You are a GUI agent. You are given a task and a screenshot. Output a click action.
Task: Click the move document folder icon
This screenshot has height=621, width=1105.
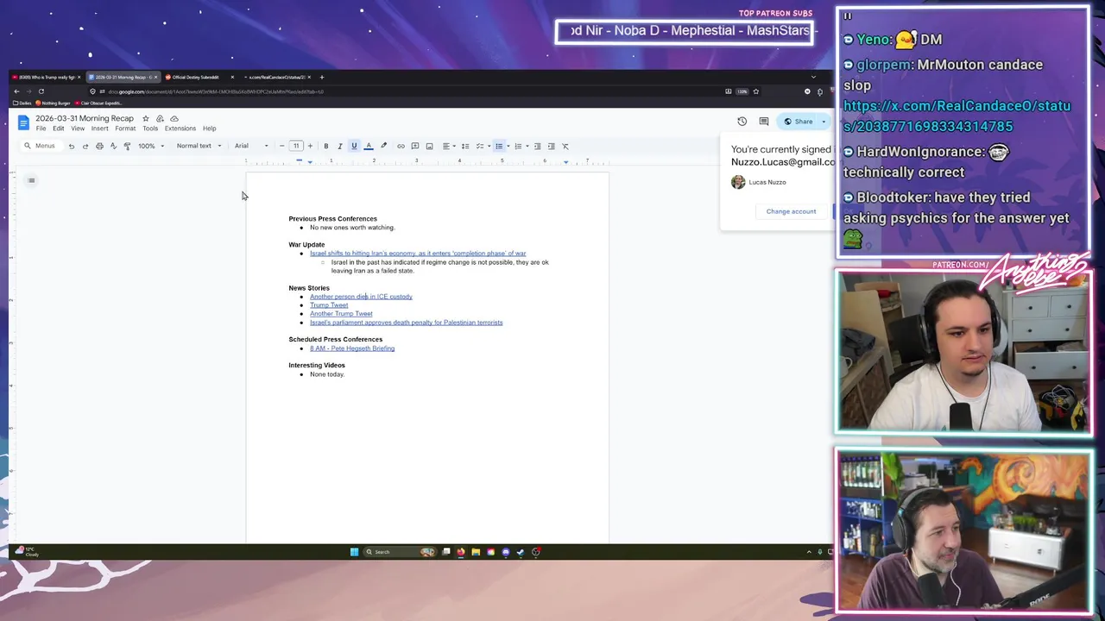click(x=160, y=118)
